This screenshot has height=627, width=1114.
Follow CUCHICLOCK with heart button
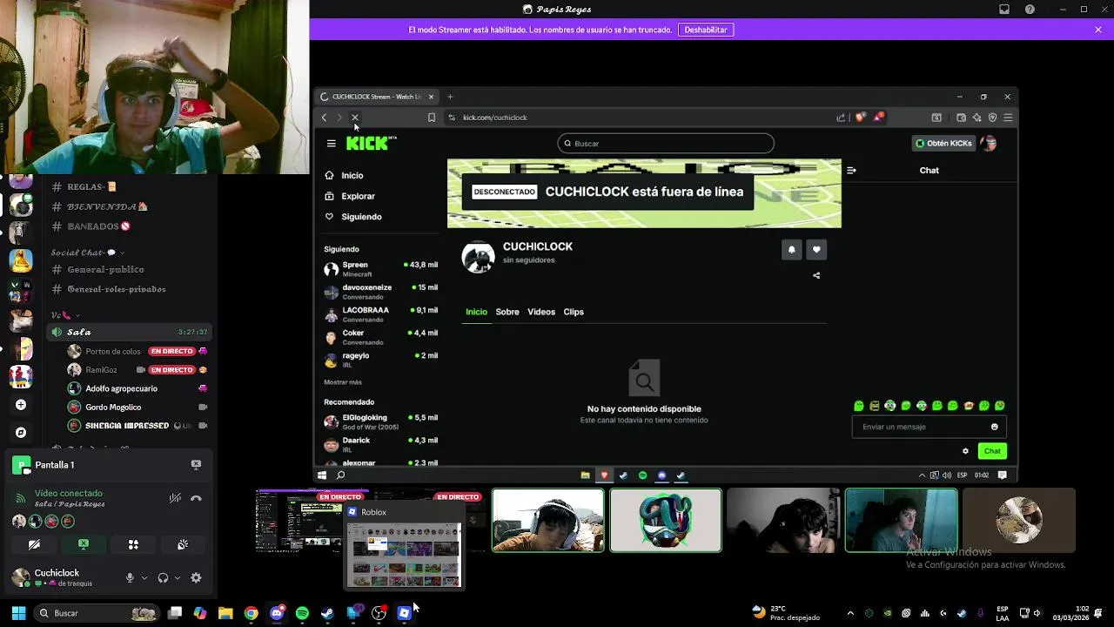click(x=816, y=250)
